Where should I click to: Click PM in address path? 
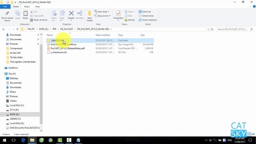(54, 29)
